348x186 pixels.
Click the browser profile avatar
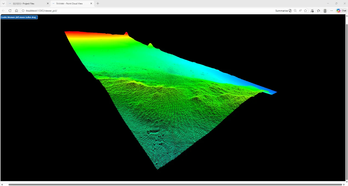click(x=325, y=11)
